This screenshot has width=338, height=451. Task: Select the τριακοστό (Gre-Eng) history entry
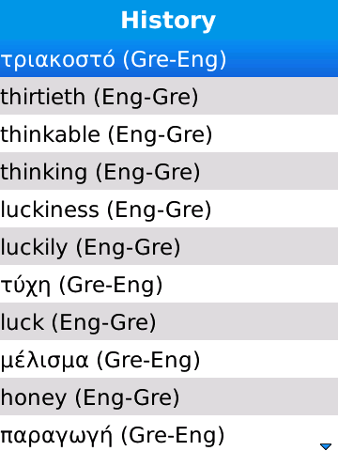169,58
